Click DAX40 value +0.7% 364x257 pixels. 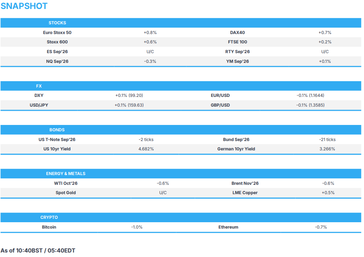pyautogui.click(x=325, y=33)
